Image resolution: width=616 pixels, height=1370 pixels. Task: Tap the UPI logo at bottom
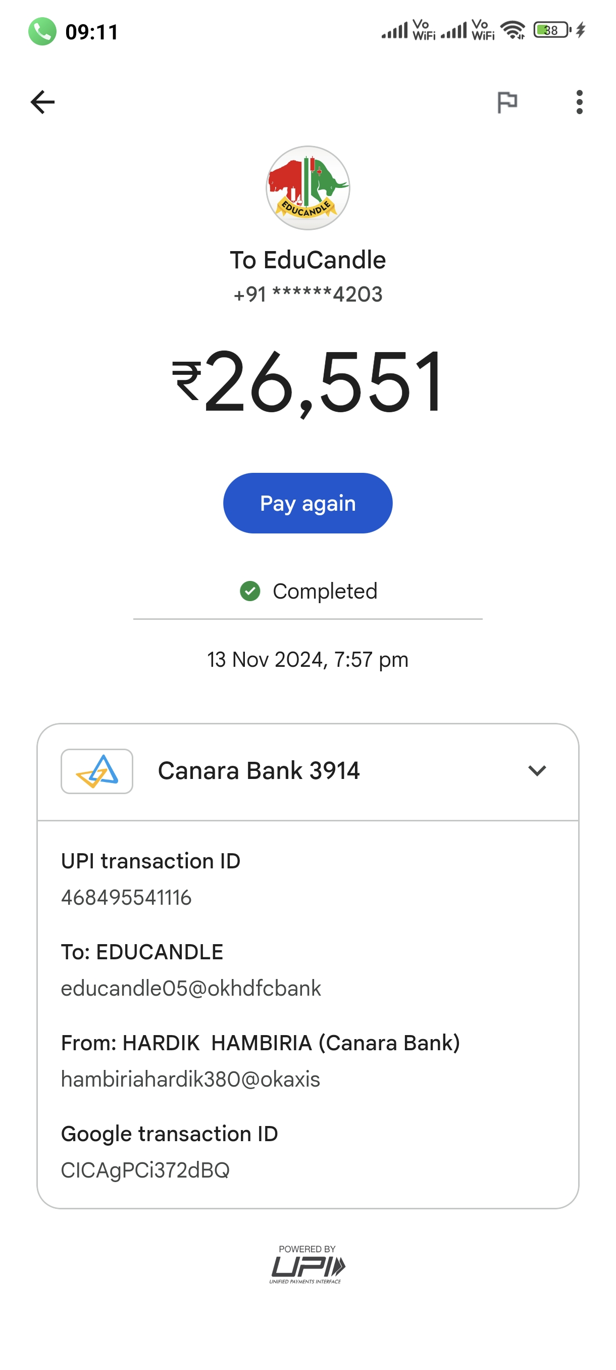tap(307, 1265)
